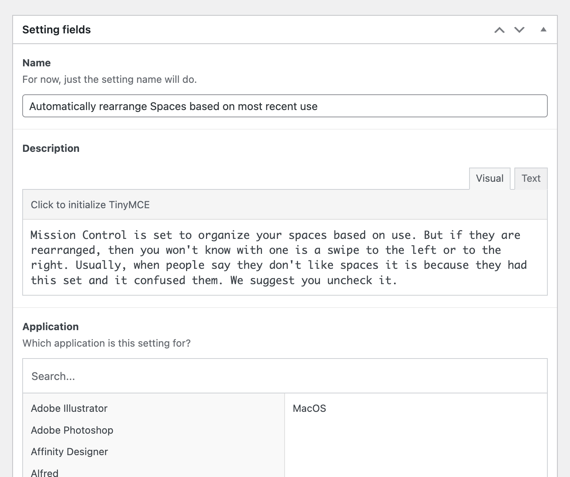
Task: Click the Name field label
Action: 36,63
